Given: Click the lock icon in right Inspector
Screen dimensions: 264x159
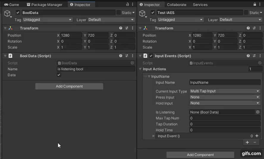Looking at the screenshot, I should (x=255, y=4).
